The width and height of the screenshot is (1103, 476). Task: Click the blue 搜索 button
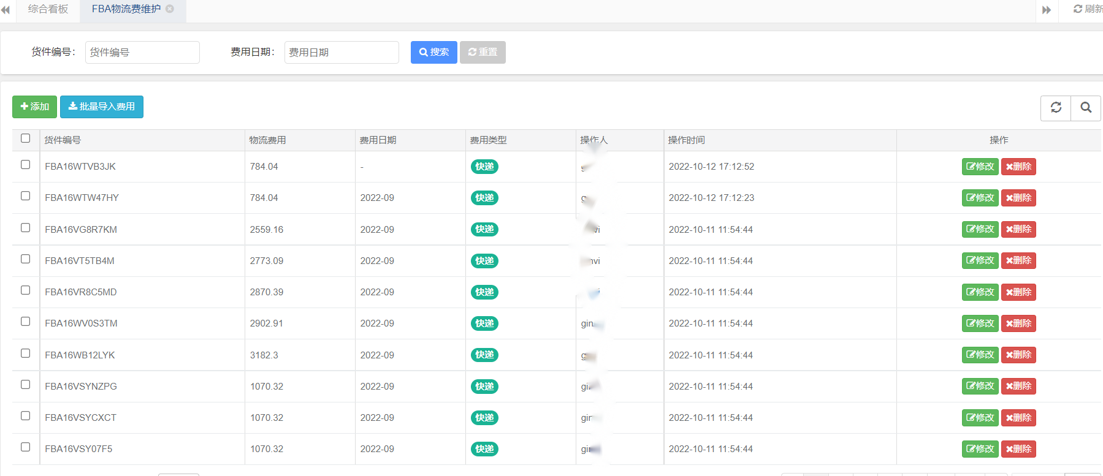433,53
